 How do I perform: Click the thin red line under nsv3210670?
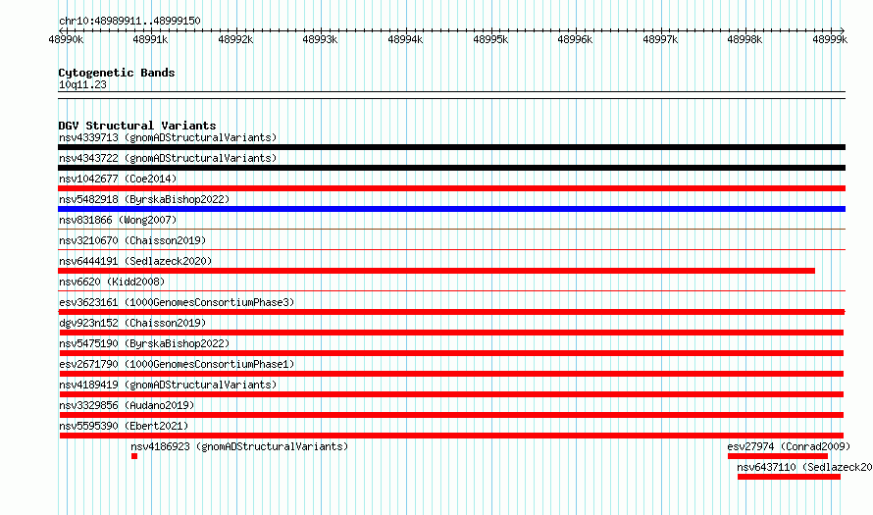tap(451, 249)
